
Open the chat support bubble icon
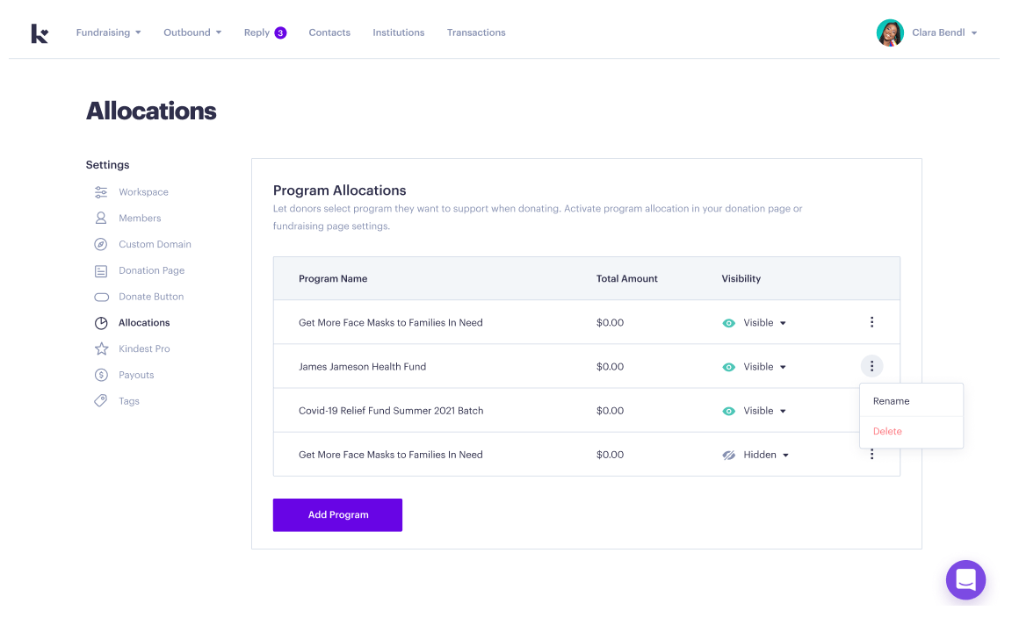click(965, 579)
